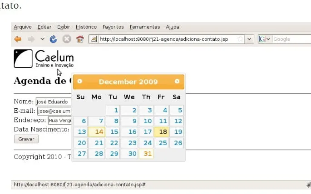Click the December 2009 calendar title
Viewport: 311px width, 194px height.
[128, 82]
